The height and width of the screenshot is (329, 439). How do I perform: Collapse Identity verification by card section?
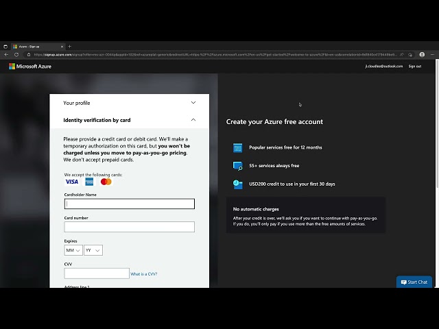pos(130,120)
